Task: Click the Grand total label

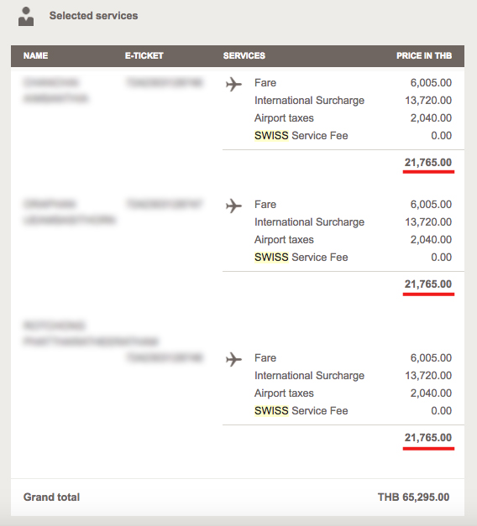Action: pos(51,497)
